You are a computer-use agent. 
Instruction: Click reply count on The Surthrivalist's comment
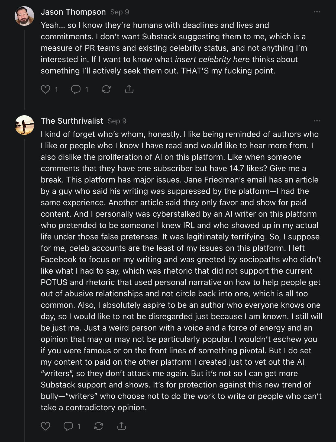pos(79,426)
